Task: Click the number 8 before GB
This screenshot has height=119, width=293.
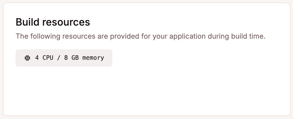Action: [x=66, y=58]
